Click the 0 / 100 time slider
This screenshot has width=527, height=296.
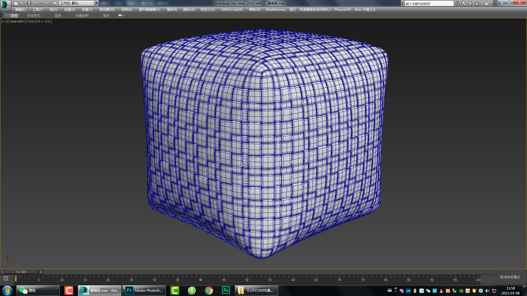click(x=21, y=272)
